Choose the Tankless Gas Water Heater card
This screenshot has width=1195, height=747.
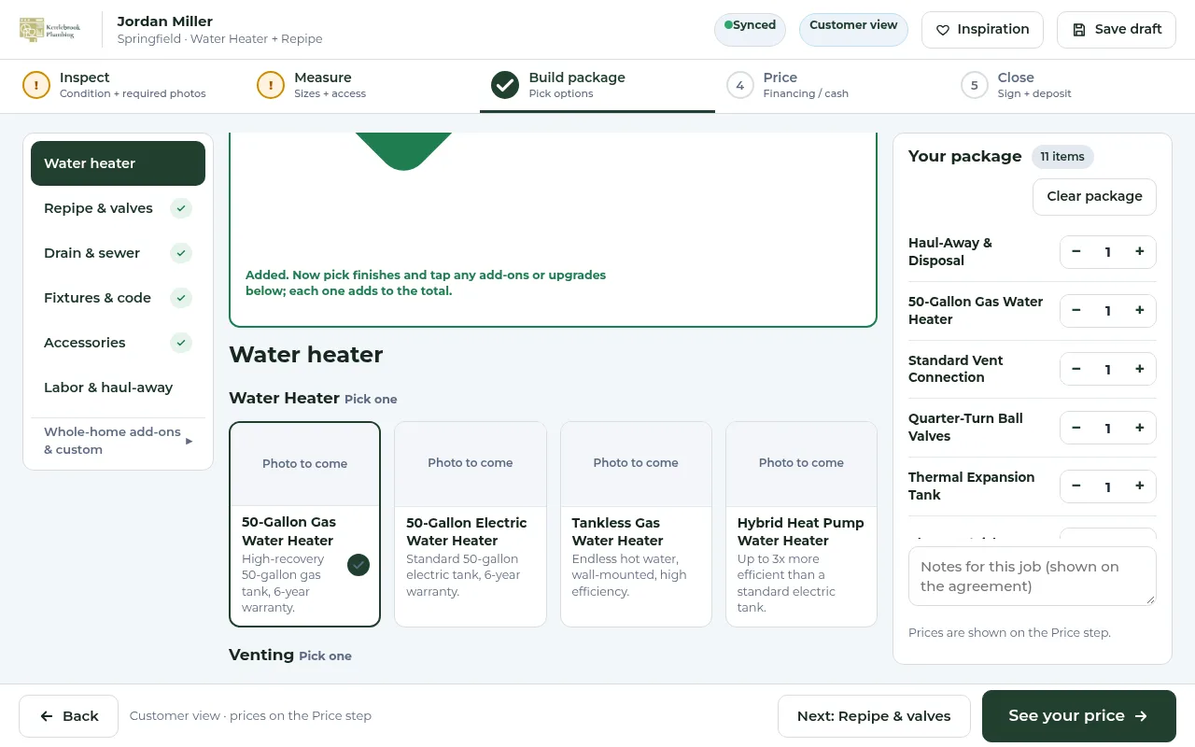(636, 524)
